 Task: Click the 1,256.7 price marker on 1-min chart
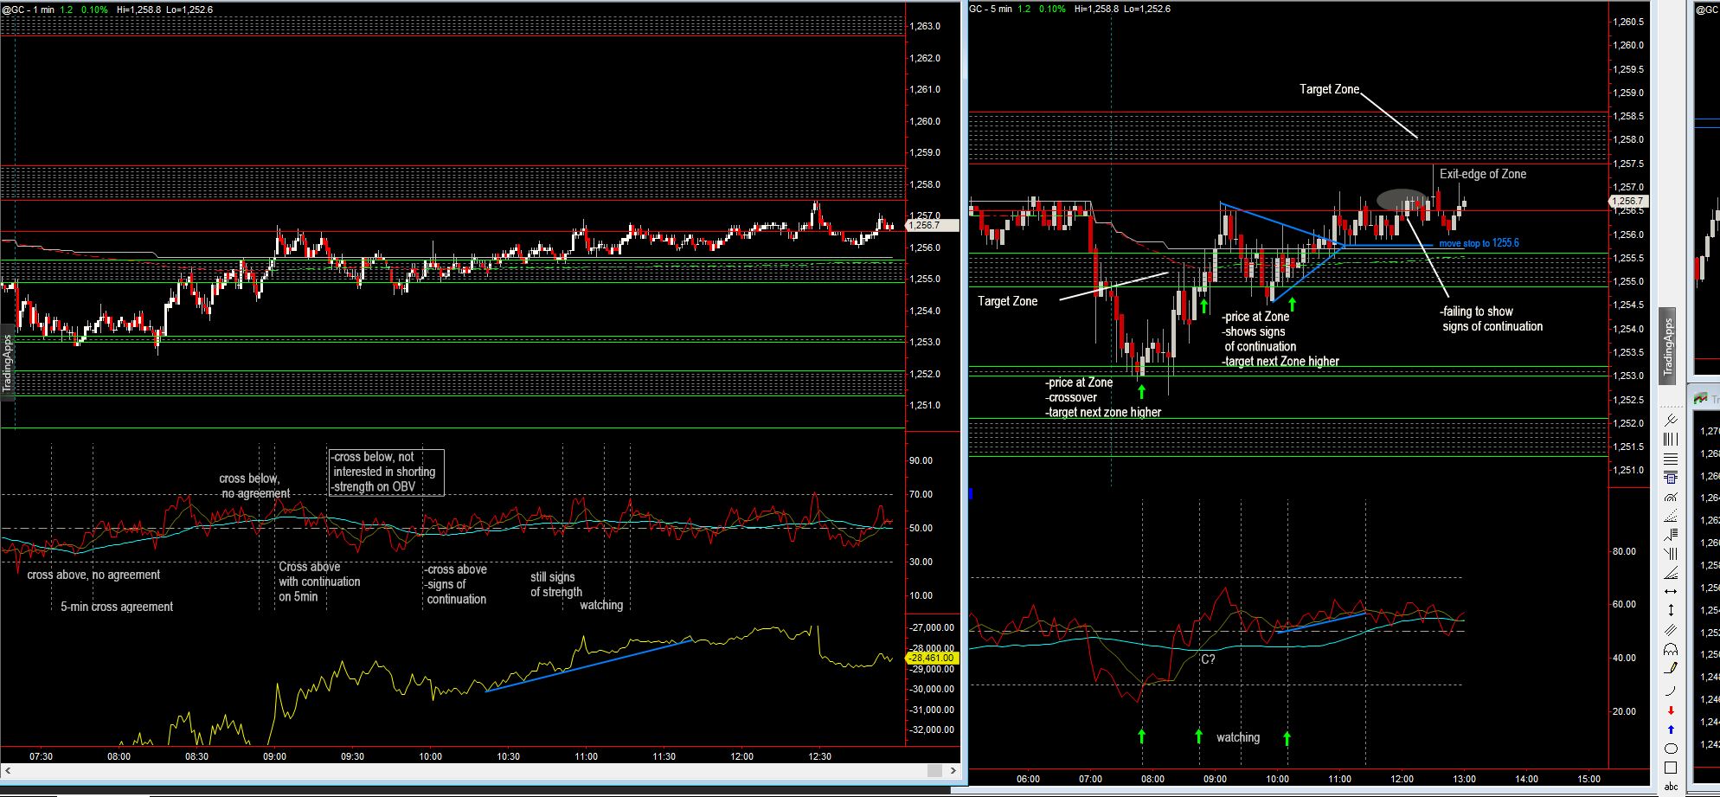[x=933, y=225]
